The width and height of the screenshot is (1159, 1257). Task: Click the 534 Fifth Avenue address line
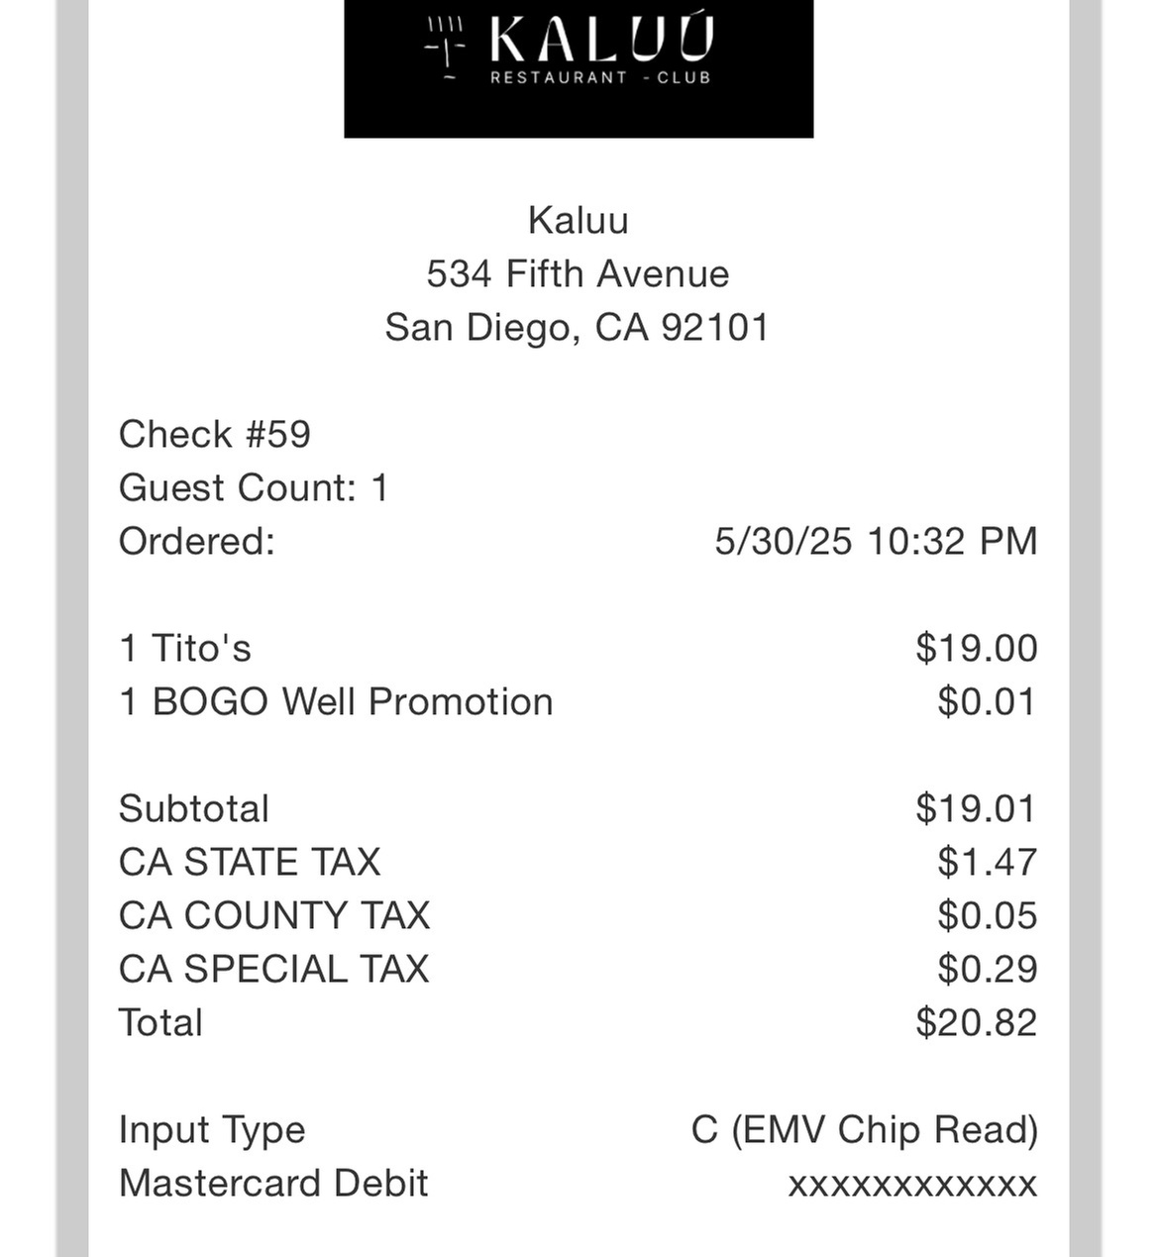click(579, 273)
